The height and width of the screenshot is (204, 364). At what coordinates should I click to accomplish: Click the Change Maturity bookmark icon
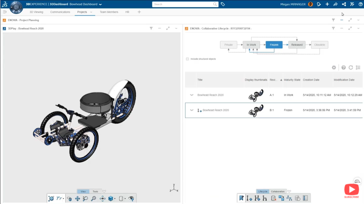(241, 198)
